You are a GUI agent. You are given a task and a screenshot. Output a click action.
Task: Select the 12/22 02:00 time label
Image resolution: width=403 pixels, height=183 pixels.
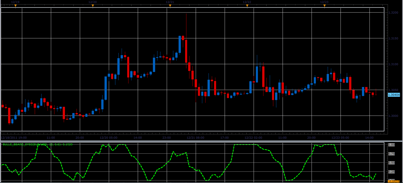tap(253, 138)
